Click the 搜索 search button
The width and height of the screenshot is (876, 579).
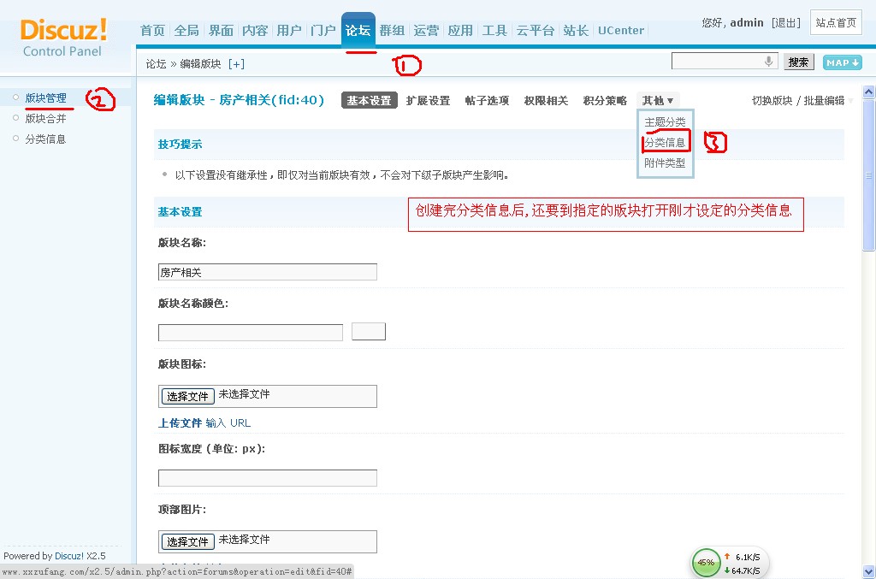click(798, 62)
